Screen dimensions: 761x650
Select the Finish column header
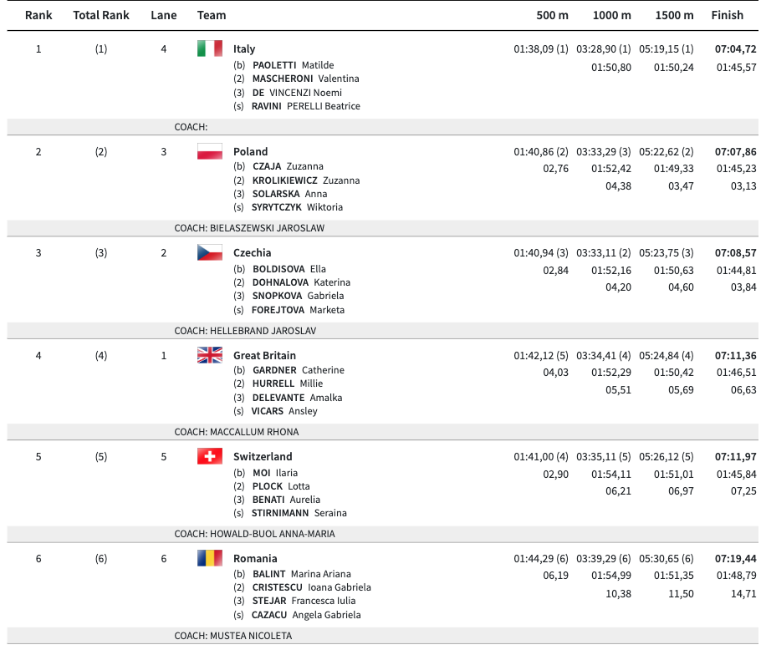pyautogui.click(x=727, y=15)
